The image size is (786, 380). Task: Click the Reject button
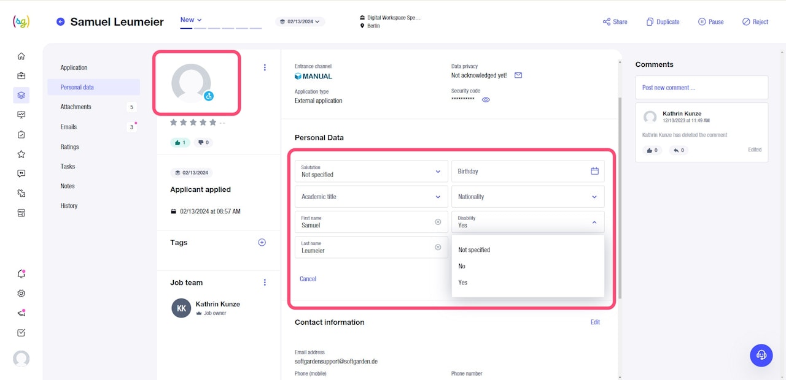coord(755,22)
